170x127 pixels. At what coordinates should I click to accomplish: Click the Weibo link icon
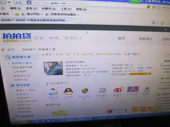tap(118, 90)
